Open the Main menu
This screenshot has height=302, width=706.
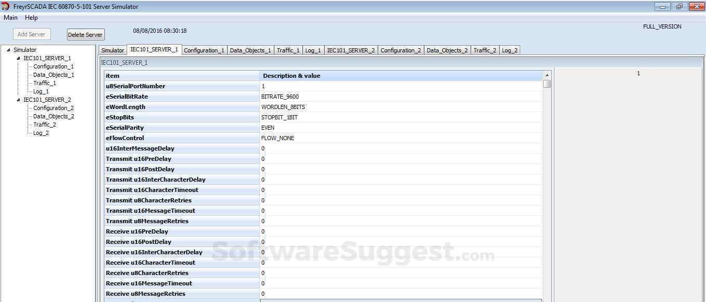point(10,17)
